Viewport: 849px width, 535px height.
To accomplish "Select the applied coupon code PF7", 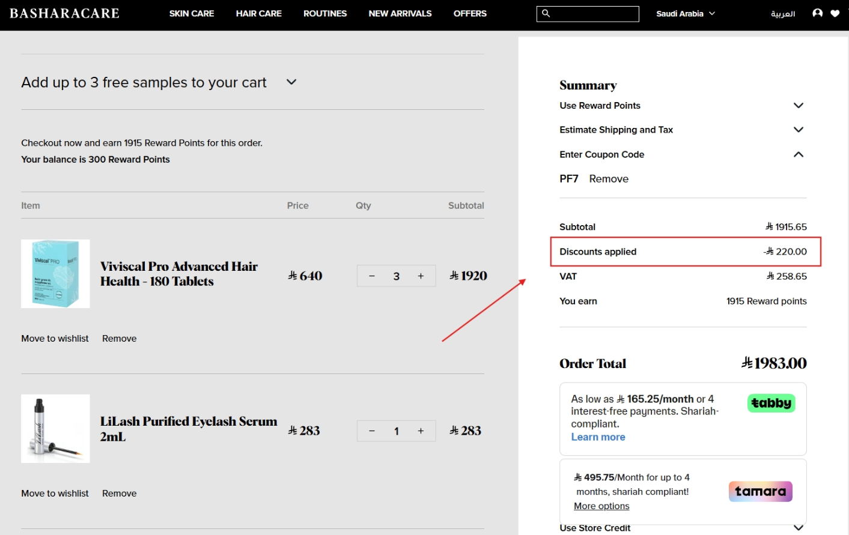I will pyautogui.click(x=569, y=179).
